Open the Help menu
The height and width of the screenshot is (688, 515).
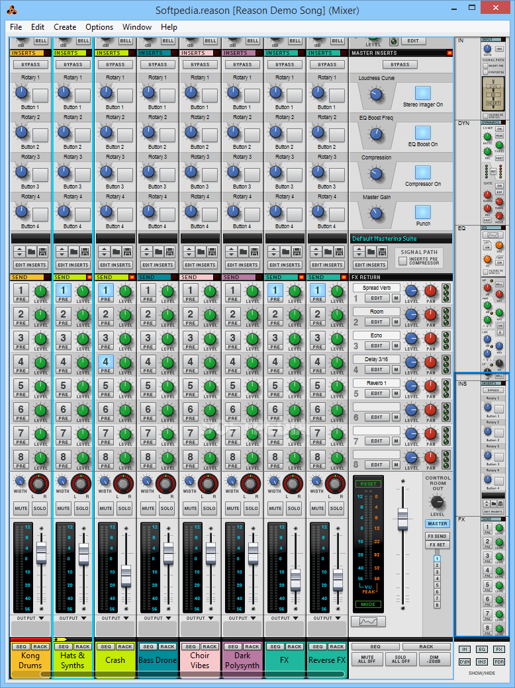169,26
